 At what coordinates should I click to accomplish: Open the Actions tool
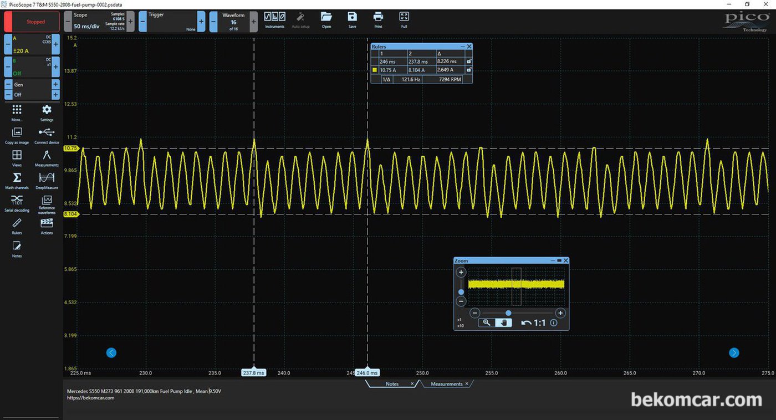pos(47,226)
